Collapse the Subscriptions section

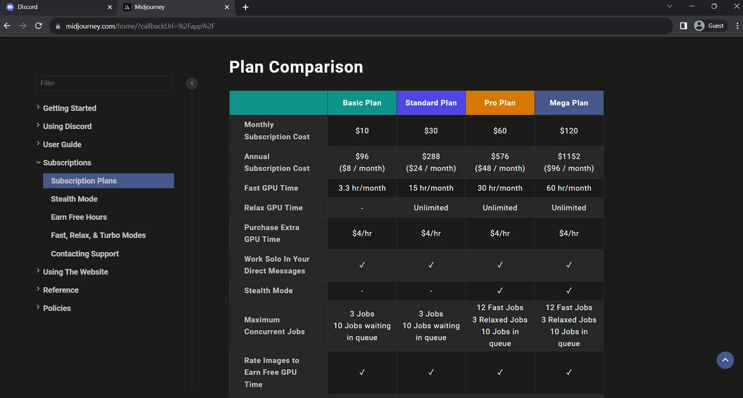click(x=67, y=163)
